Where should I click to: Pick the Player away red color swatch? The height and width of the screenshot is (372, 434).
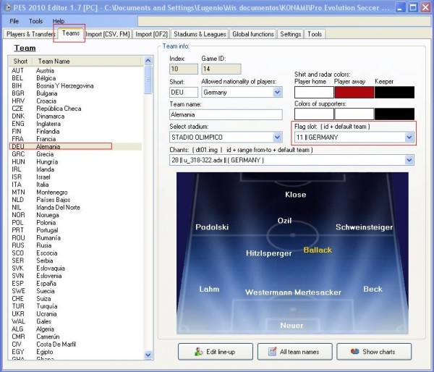click(354, 92)
